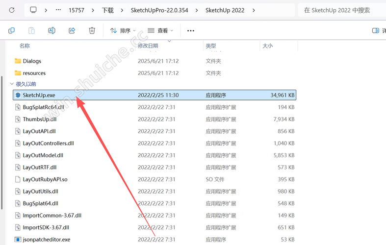
Task: Click folder name Dialogs
Action: [x=32, y=61]
